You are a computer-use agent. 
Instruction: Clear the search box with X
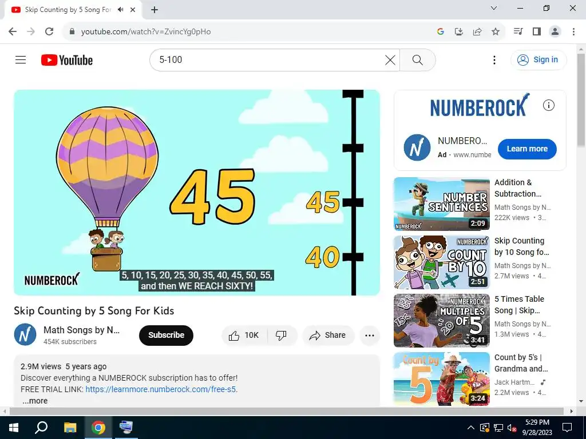390,60
